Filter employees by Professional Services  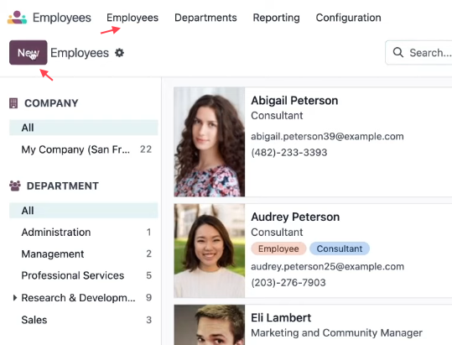click(84, 275)
